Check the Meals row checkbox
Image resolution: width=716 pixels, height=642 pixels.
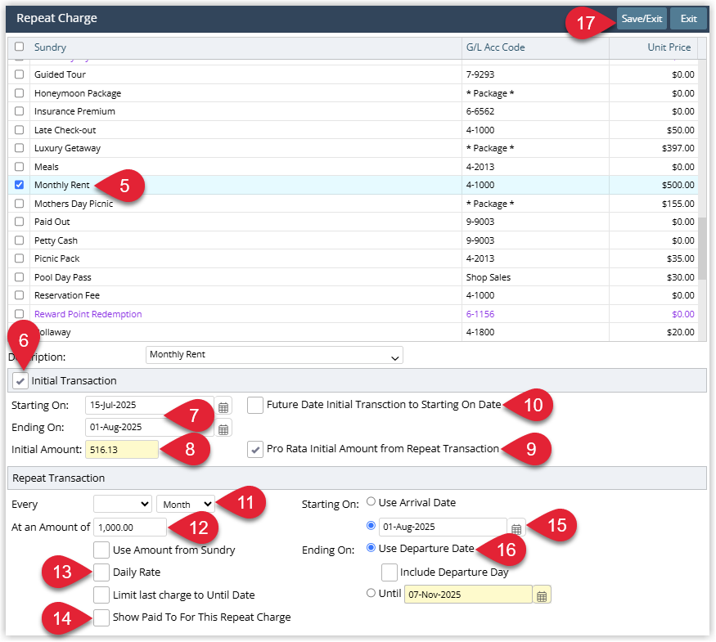point(19,167)
